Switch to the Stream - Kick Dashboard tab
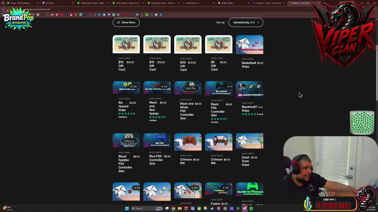 pos(20,3)
